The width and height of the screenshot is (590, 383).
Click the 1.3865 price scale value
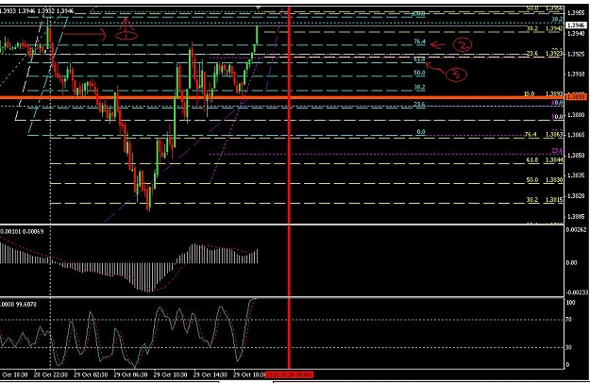pos(576,135)
